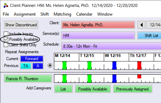
Task: Tick the Client Shifts Only checkbox
Action: pyautogui.click(x=6, y=45)
